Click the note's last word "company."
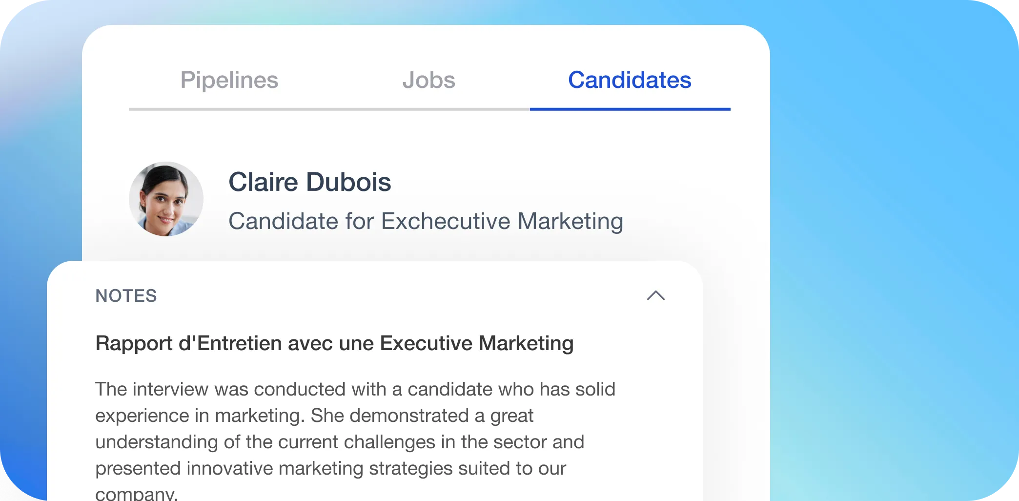Image resolution: width=1019 pixels, height=501 pixels. (136, 494)
